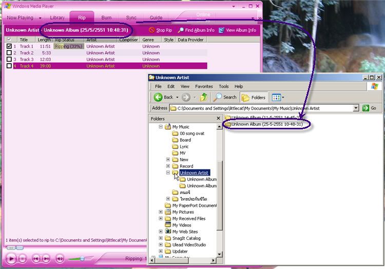Viewport: 385px width, 269px height.
Task: Open the Guide tab
Action: [156, 17]
